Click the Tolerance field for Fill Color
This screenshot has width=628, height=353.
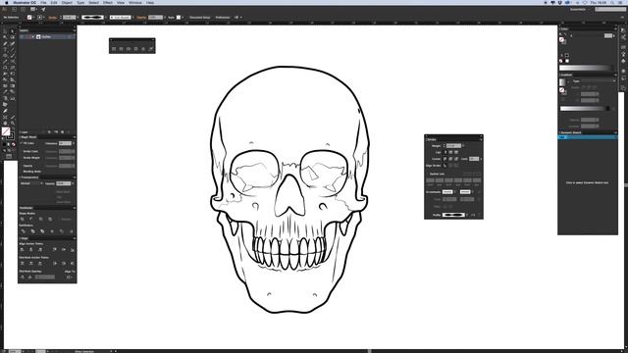click(x=65, y=143)
